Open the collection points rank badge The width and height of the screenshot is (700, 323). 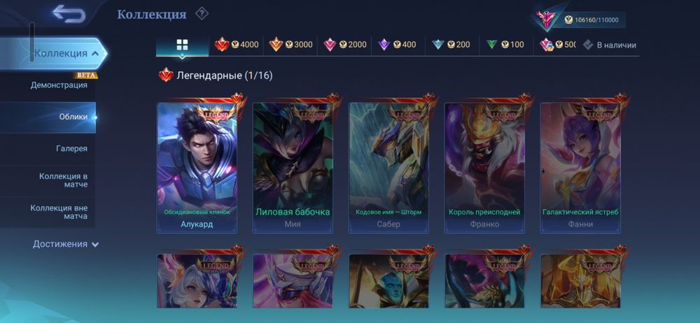coord(545,19)
